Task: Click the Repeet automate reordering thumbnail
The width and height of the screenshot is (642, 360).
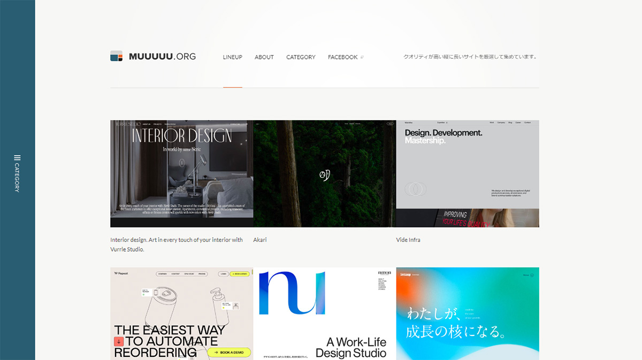Action: pos(181,313)
